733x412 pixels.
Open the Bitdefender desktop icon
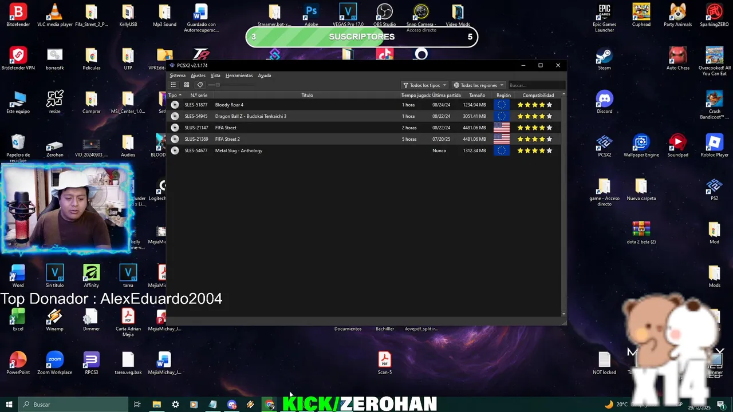coord(18,15)
